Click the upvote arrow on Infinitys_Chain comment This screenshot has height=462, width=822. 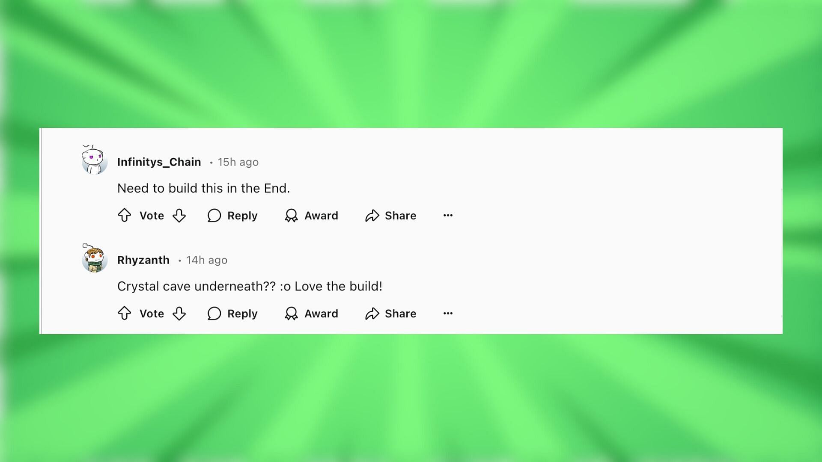tap(125, 215)
